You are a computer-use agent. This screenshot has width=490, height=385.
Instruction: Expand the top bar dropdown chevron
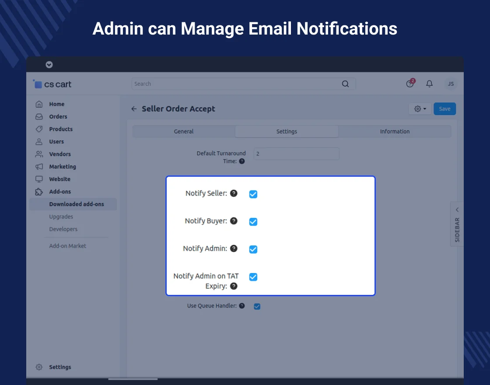pyautogui.click(x=49, y=65)
